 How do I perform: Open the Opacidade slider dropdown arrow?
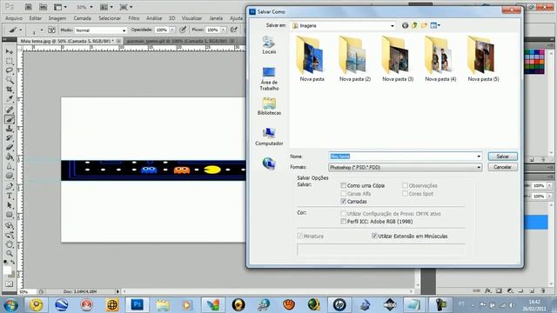pyautogui.click(x=172, y=30)
